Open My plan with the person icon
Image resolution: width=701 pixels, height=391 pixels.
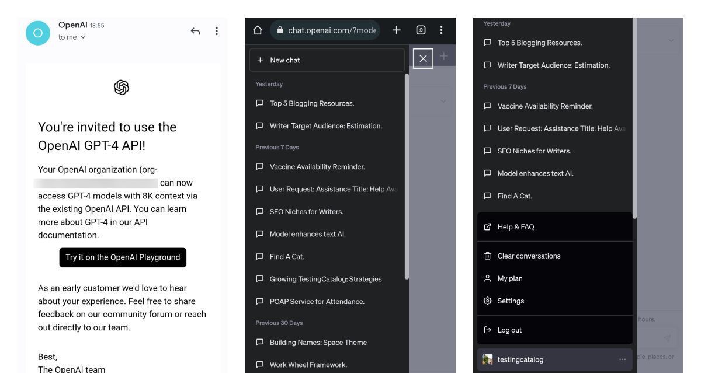pyautogui.click(x=487, y=278)
